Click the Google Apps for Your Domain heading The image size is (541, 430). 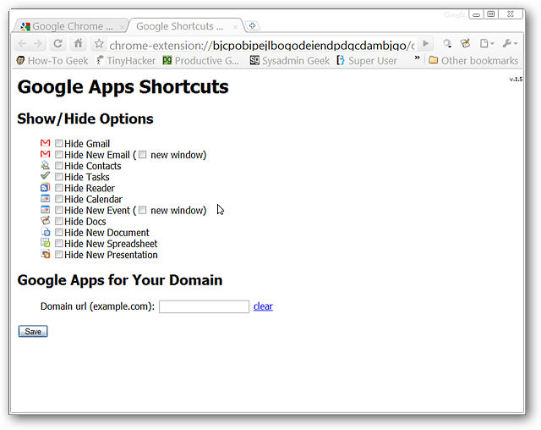tap(120, 280)
